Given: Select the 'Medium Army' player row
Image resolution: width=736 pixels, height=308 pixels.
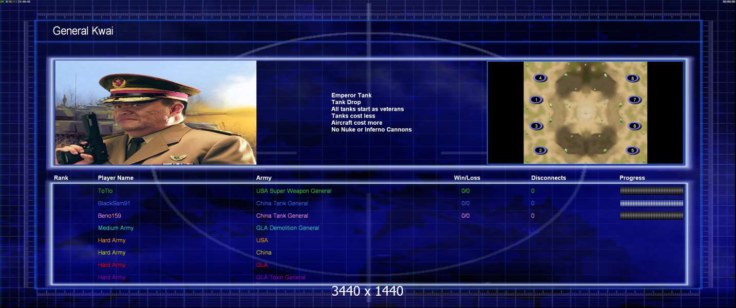Looking at the screenshot, I should click(116, 228).
